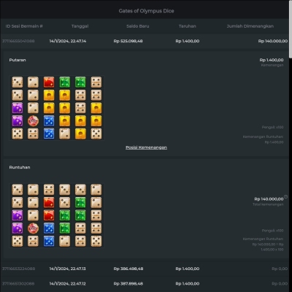
Task: Expand session row dated 22.47.12
Action: [x=145, y=284]
